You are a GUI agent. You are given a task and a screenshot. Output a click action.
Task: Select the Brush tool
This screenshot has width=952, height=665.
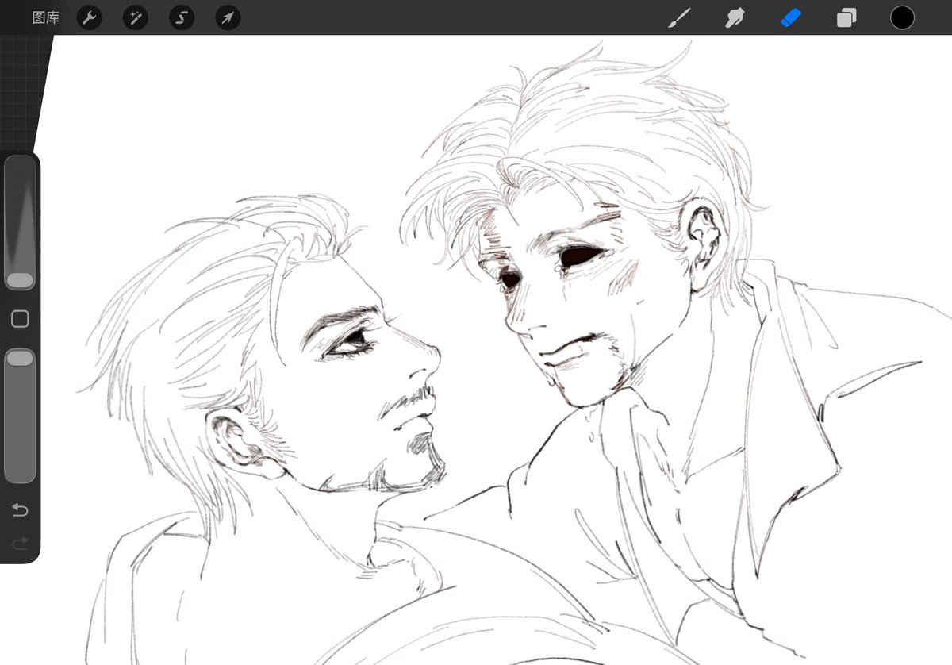(679, 17)
